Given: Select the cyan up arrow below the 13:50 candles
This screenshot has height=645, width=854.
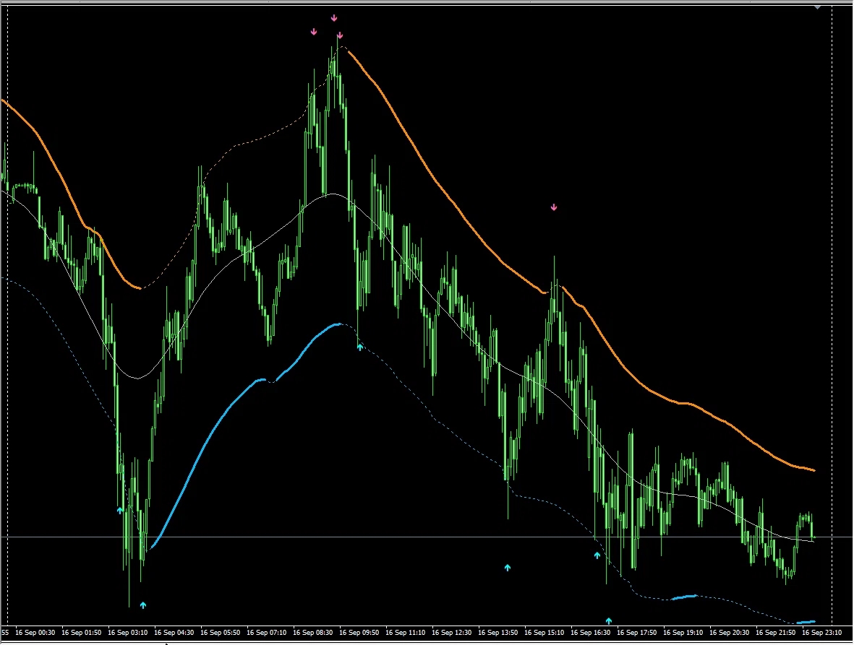Looking at the screenshot, I should (x=508, y=568).
